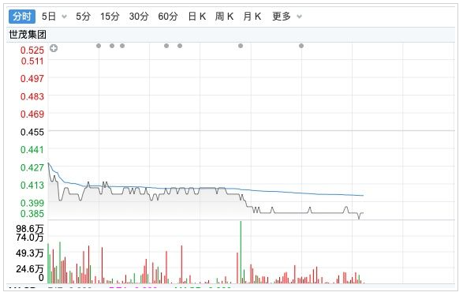Click the 49.3万 volume axis label

(x=29, y=253)
